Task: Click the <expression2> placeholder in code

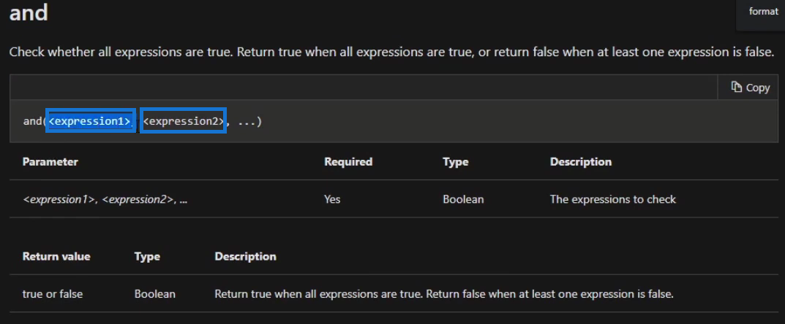Action: coord(183,121)
